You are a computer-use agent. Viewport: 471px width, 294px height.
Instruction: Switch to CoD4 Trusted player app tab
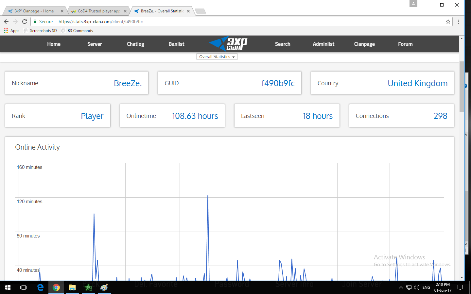tap(99, 11)
